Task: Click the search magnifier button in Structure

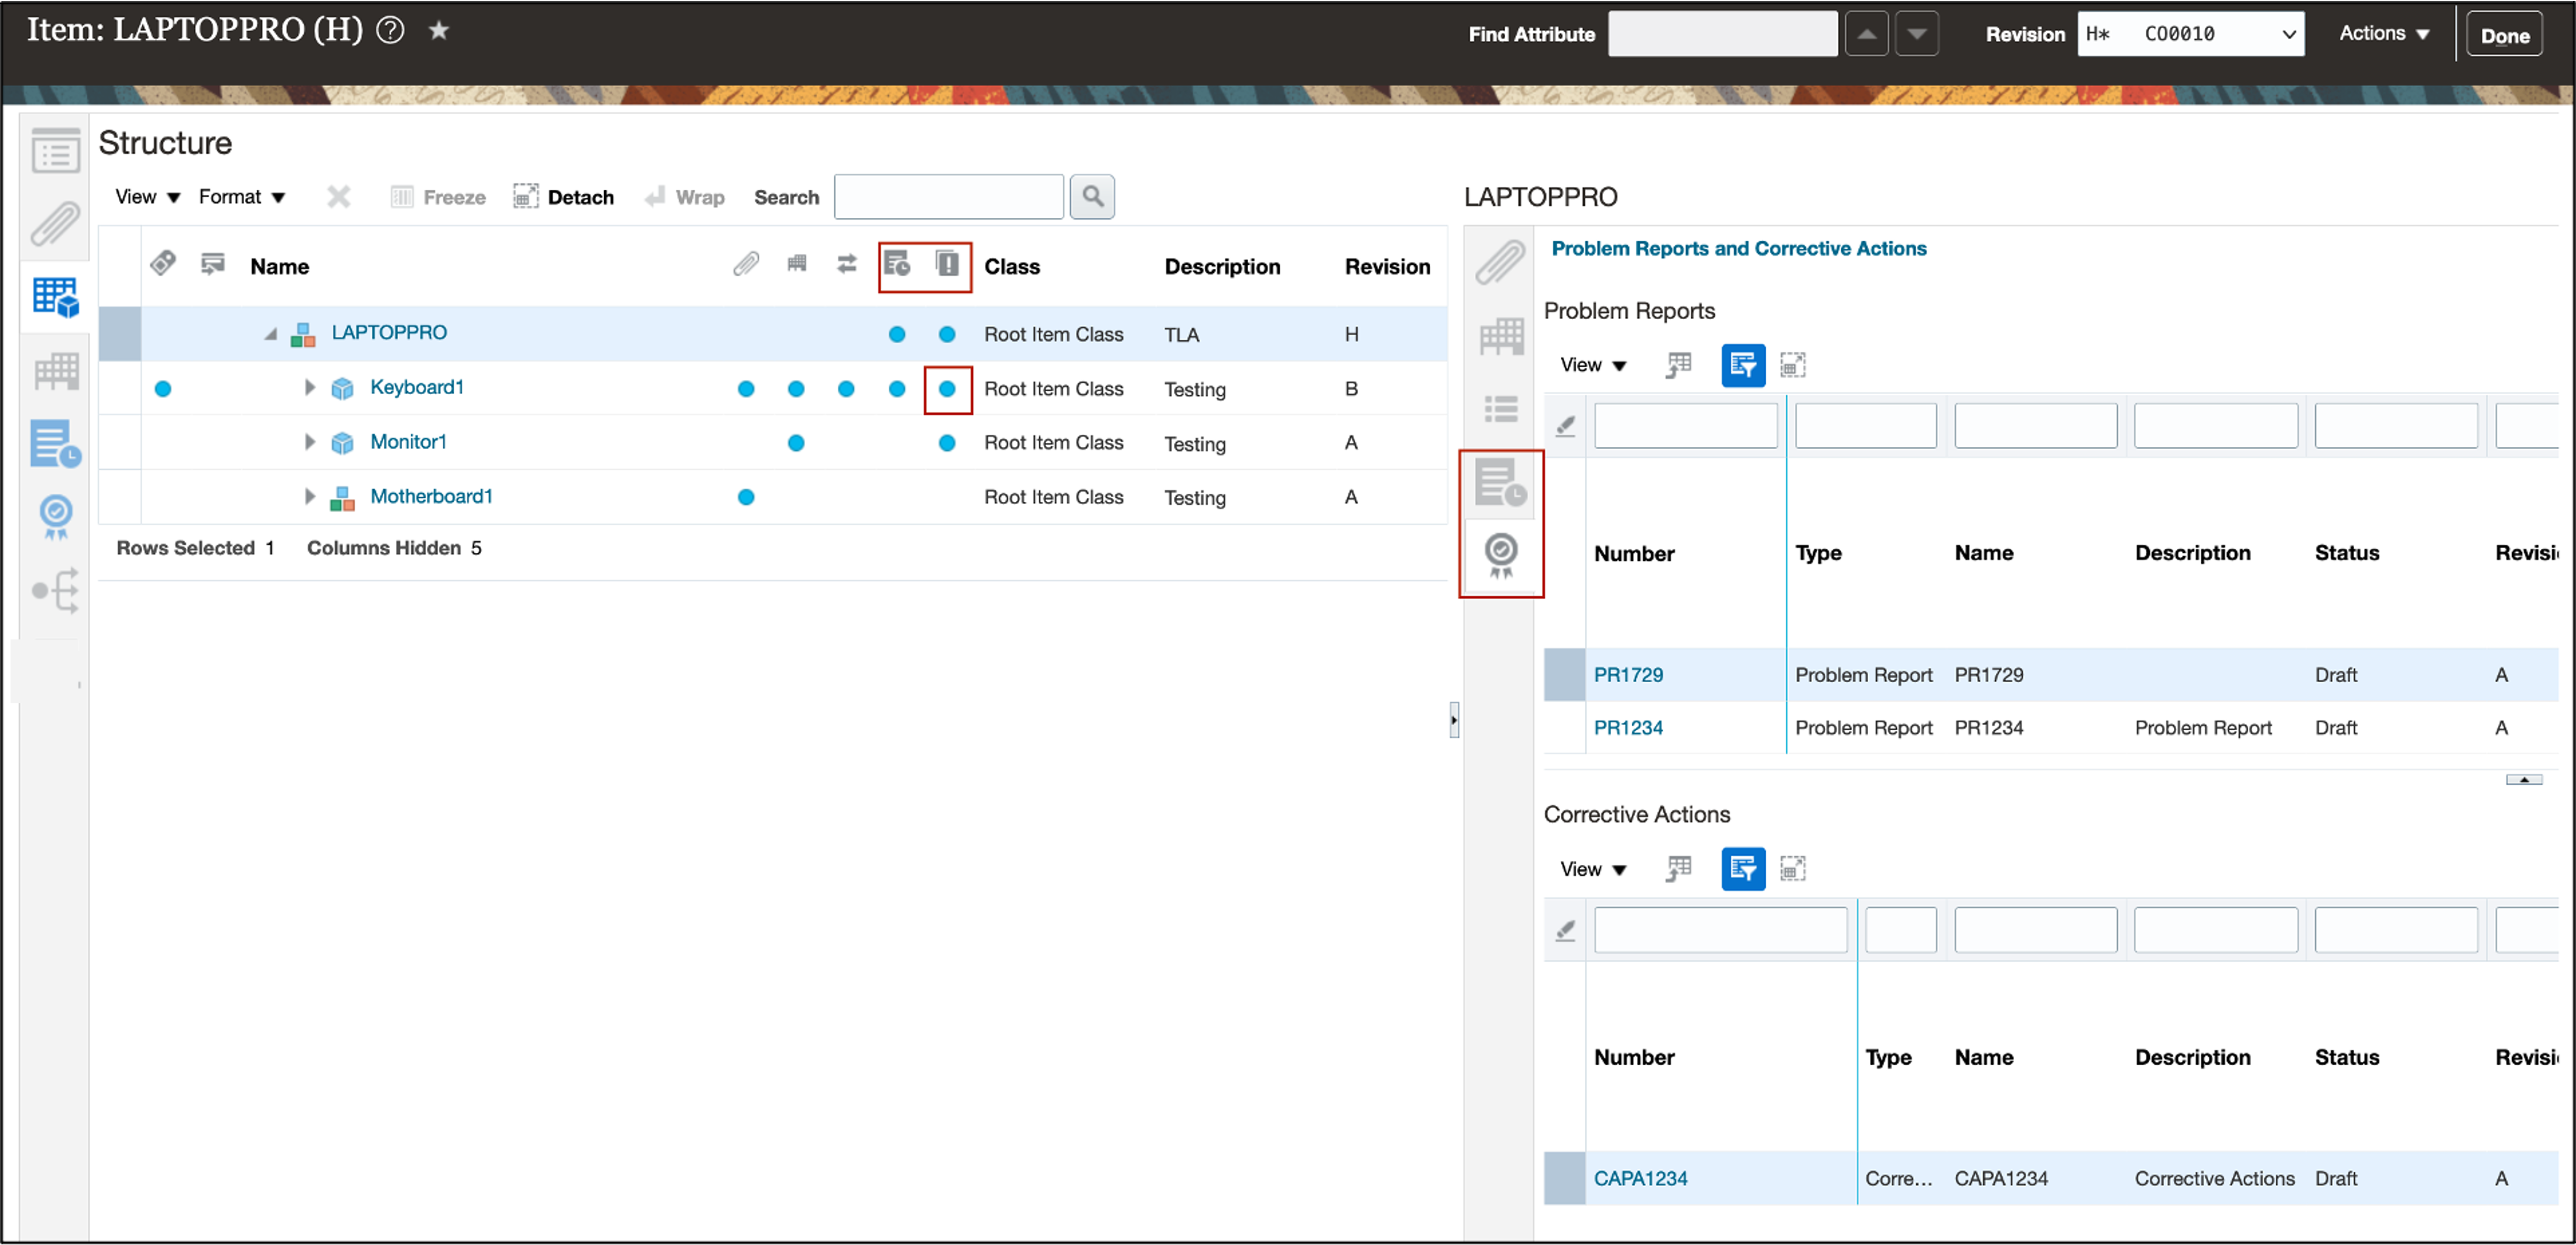Action: [1092, 196]
